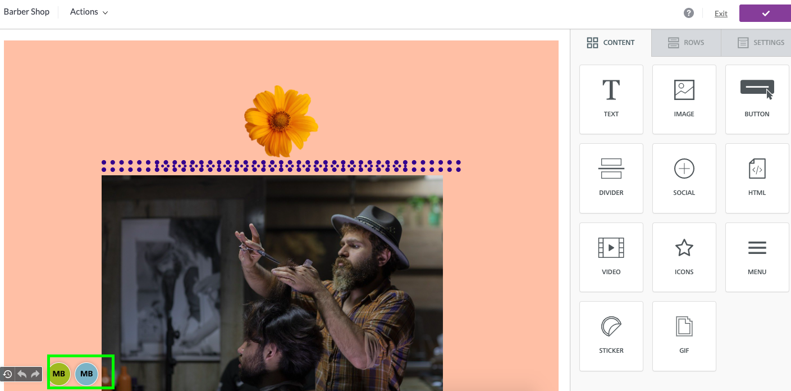Image resolution: width=791 pixels, height=391 pixels.
Task: Select the GIF content block
Action: click(684, 336)
